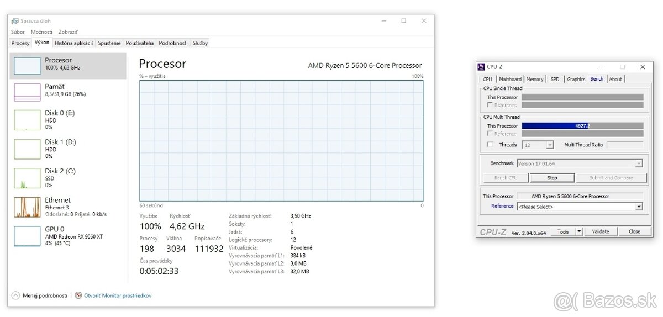Click the Bench CPU button
The width and height of the screenshot is (663, 317).
coord(506,178)
